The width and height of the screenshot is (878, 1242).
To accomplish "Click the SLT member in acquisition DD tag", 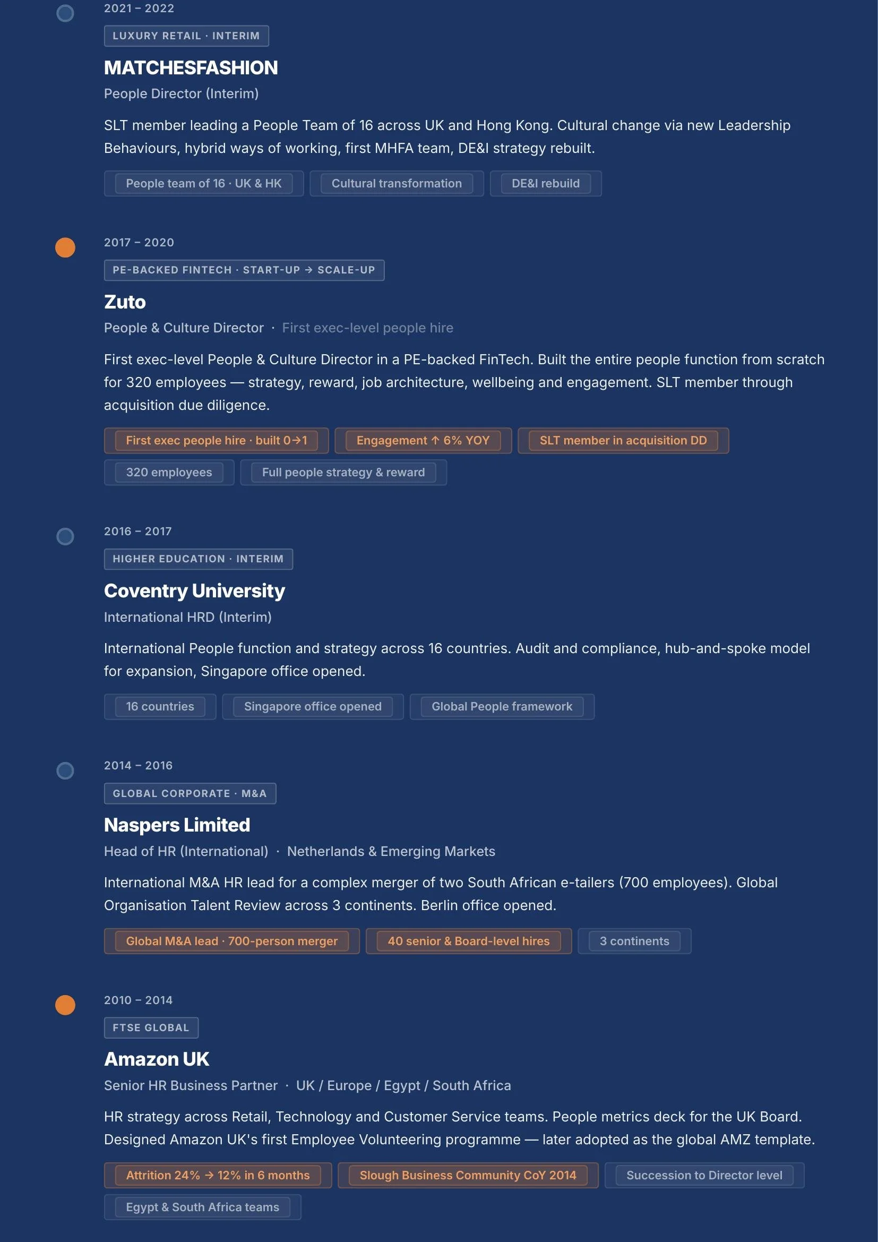I will [x=623, y=440].
